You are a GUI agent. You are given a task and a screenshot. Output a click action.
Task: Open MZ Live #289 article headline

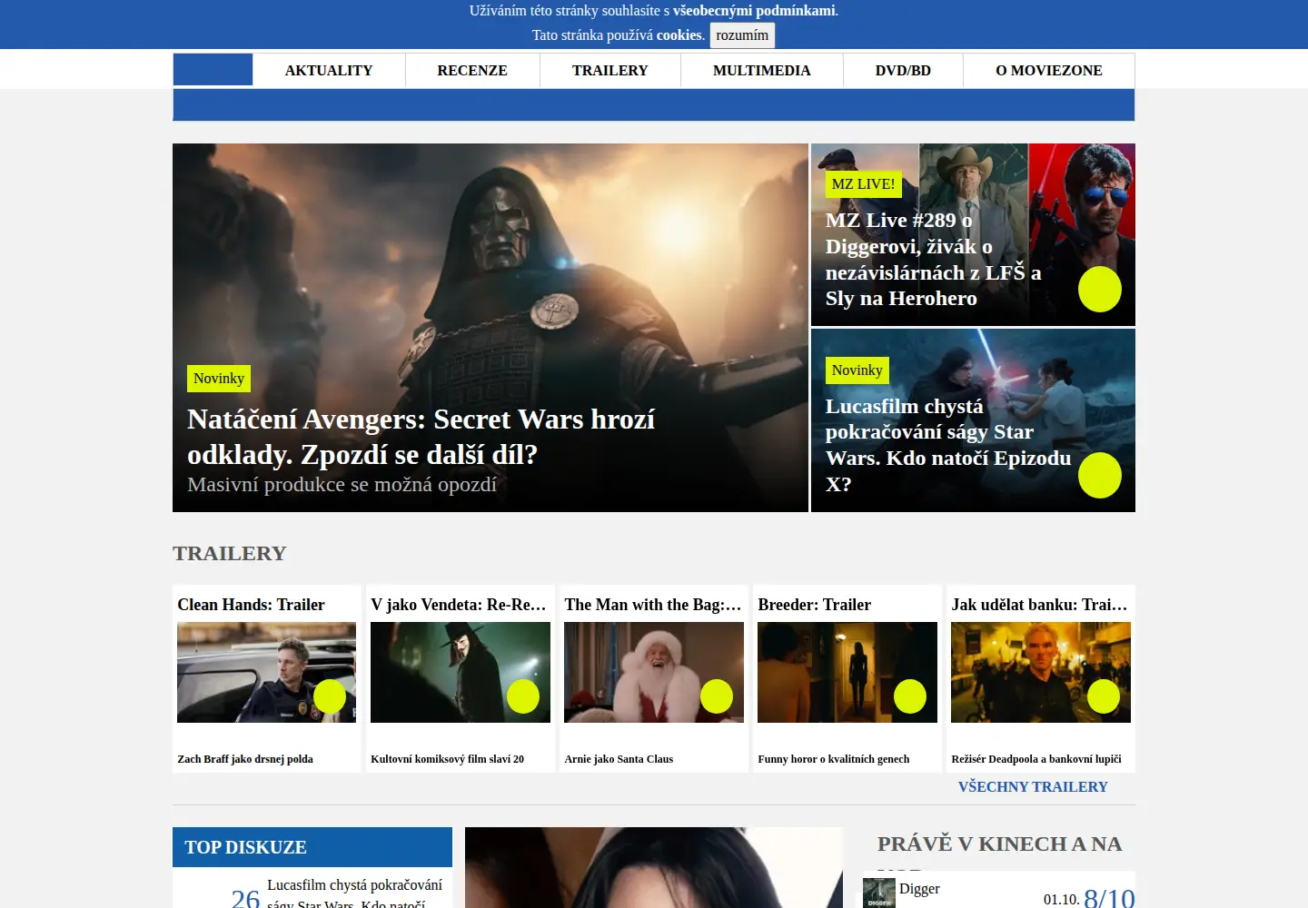934,260
